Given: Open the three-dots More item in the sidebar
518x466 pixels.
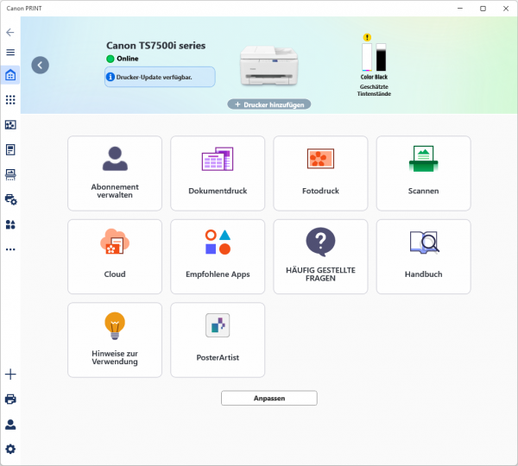Looking at the screenshot, I should (x=10, y=249).
